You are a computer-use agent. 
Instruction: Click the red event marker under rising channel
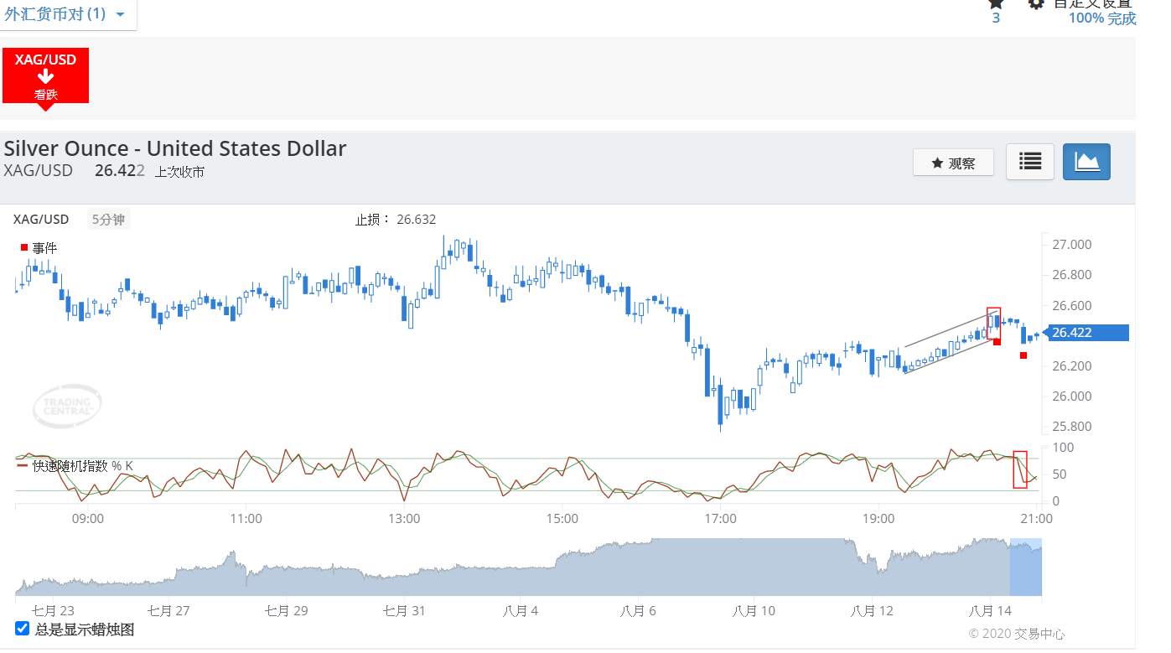pos(997,341)
